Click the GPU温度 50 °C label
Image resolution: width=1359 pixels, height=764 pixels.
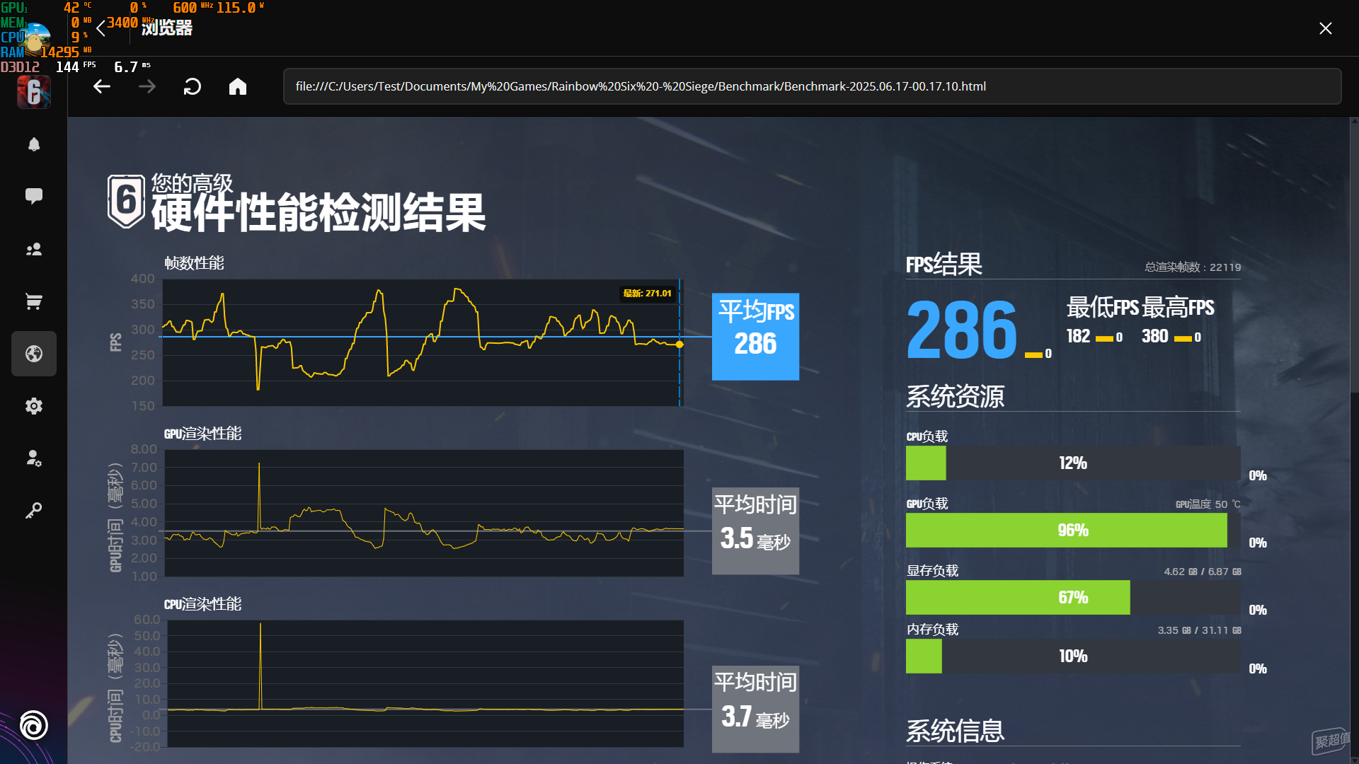[x=1208, y=504]
